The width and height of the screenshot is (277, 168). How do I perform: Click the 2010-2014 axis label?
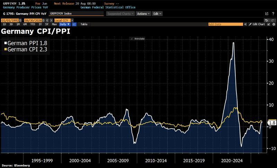[156, 161]
